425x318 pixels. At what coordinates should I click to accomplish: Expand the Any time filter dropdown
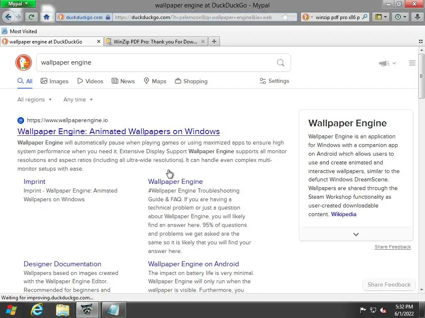coord(78,99)
